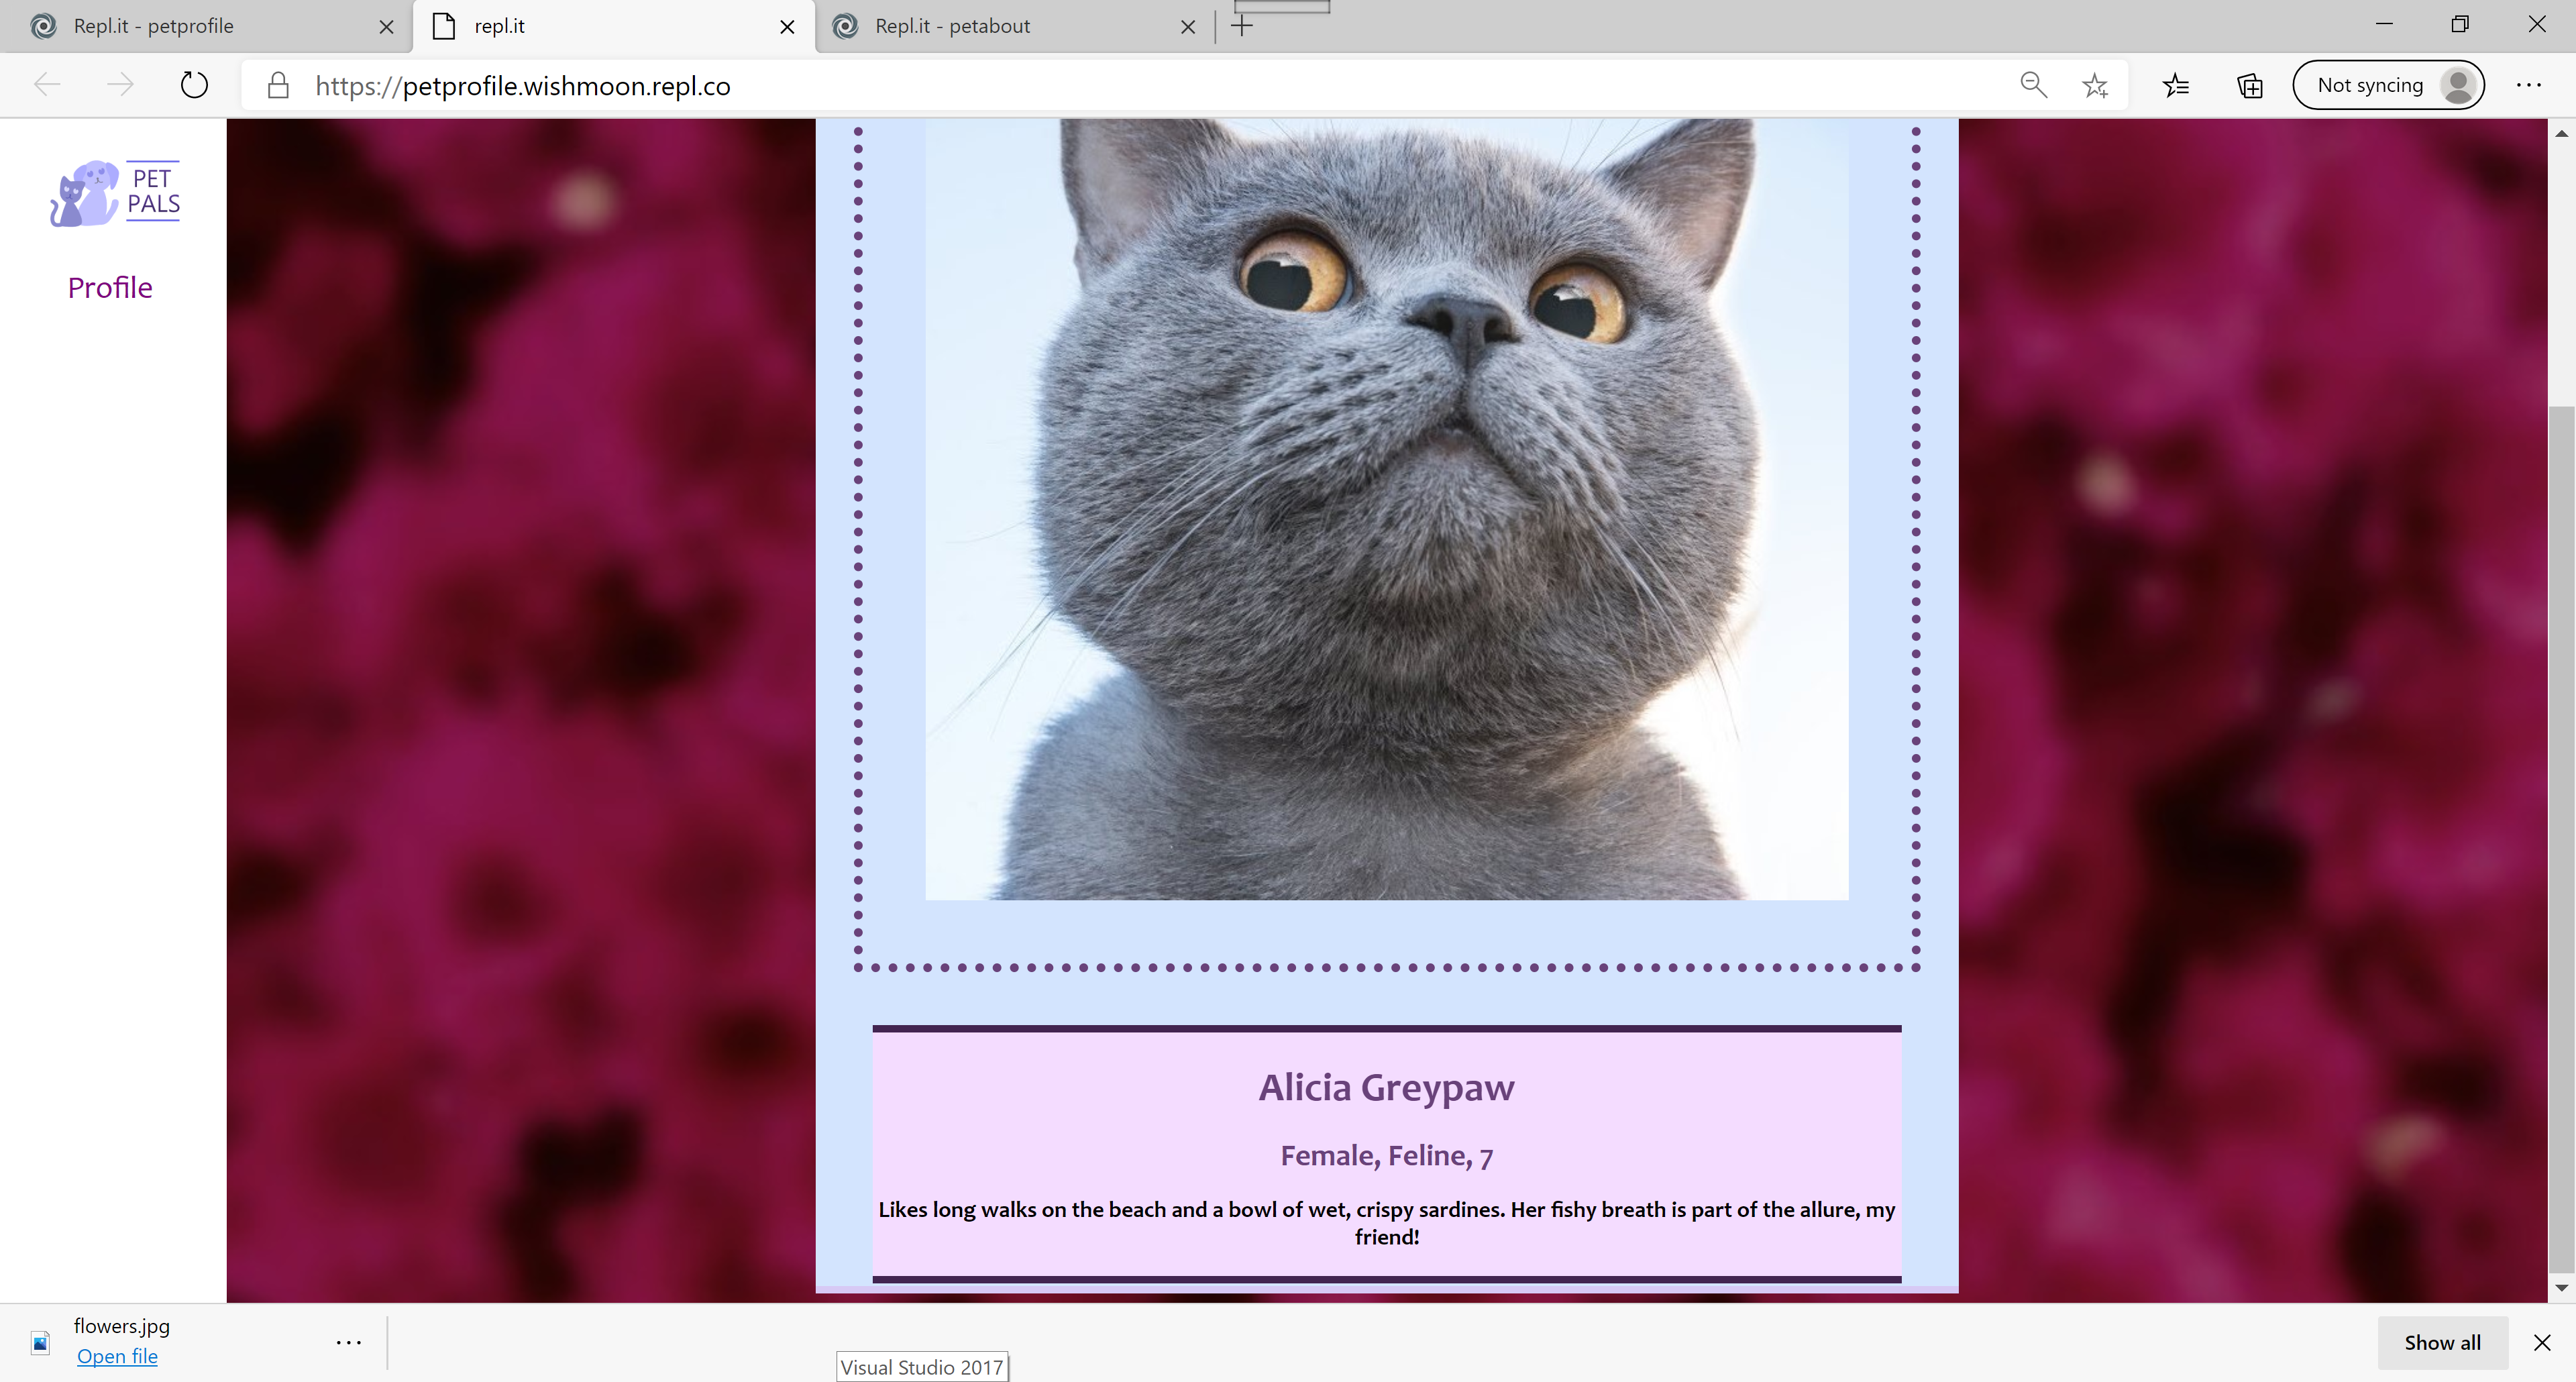Open the Favorites list icon

tap(2176, 86)
